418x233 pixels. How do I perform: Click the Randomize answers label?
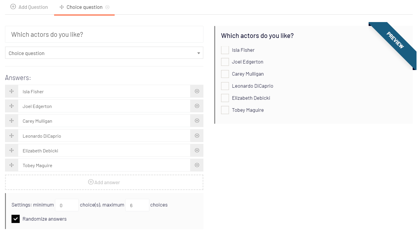(x=45, y=219)
